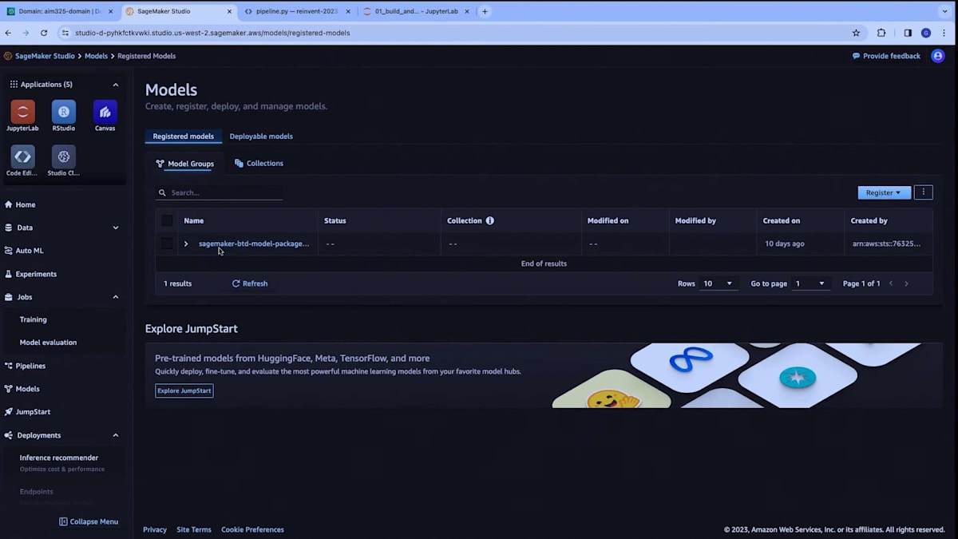Open the Rows per page dropdown
Image resolution: width=958 pixels, height=539 pixels.
(719, 283)
